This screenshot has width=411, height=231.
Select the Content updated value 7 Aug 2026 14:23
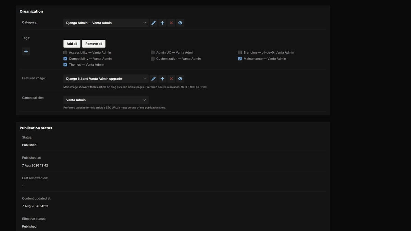pos(35,206)
